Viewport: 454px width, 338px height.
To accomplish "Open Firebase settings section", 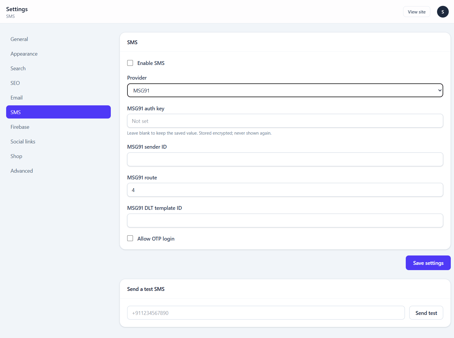I will click(58, 127).
